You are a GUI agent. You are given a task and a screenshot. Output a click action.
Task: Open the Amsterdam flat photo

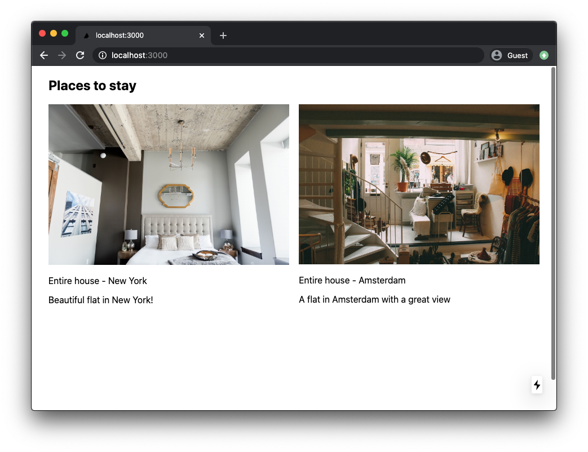coord(419,184)
